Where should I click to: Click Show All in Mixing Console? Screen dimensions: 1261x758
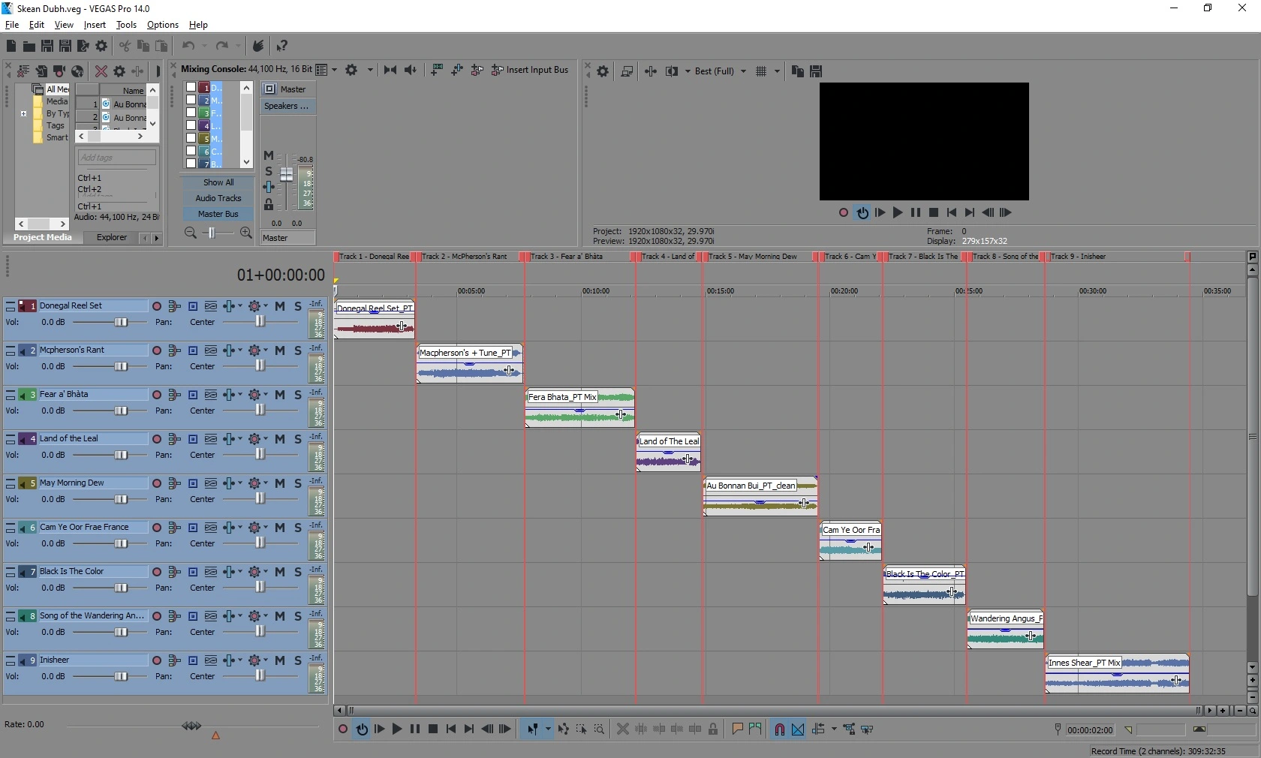218,182
